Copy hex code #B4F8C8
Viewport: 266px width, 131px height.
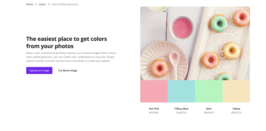tap(209, 113)
